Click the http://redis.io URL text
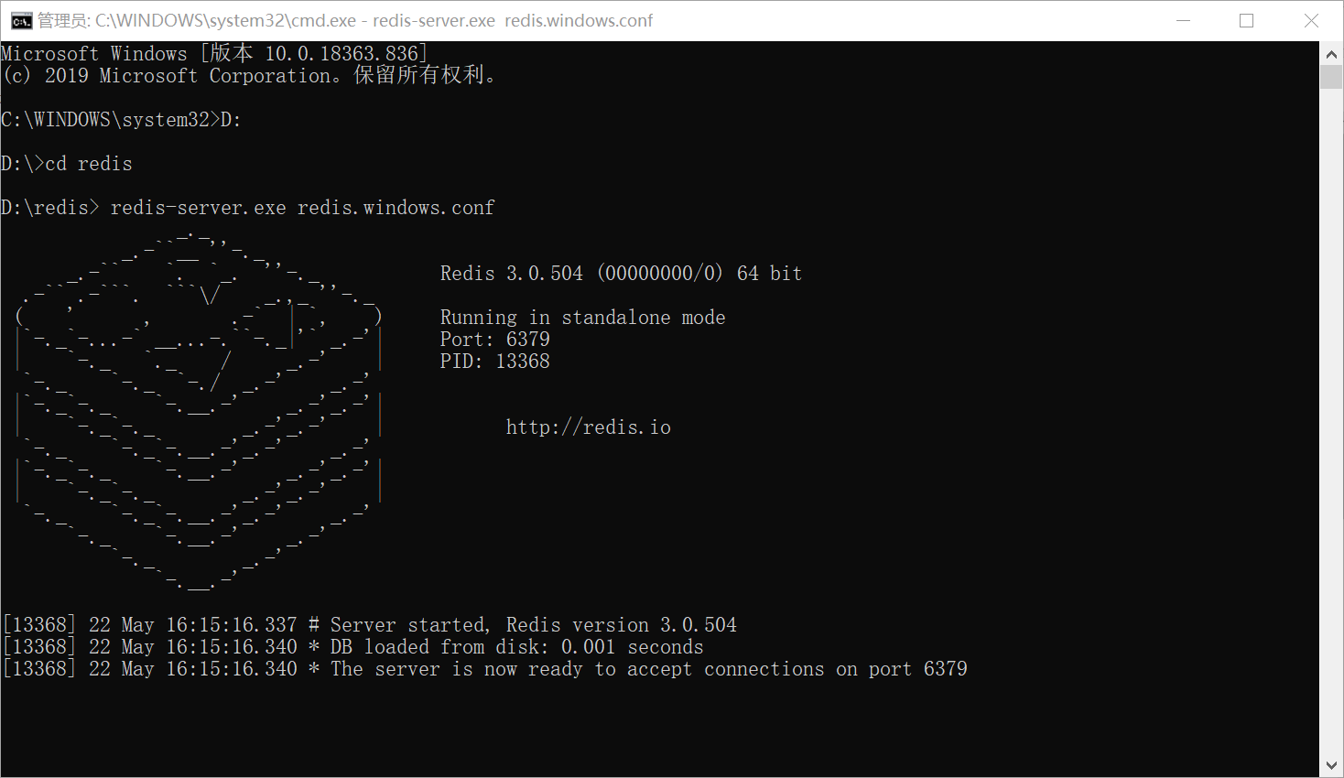The height and width of the screenshot is (778, 1344). coord(588,427)
